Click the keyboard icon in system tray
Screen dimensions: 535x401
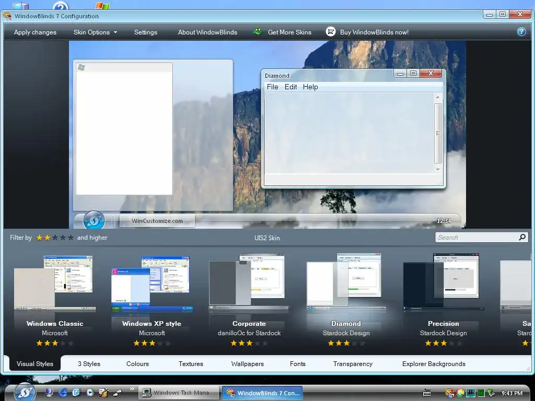(x=427, y=393)
